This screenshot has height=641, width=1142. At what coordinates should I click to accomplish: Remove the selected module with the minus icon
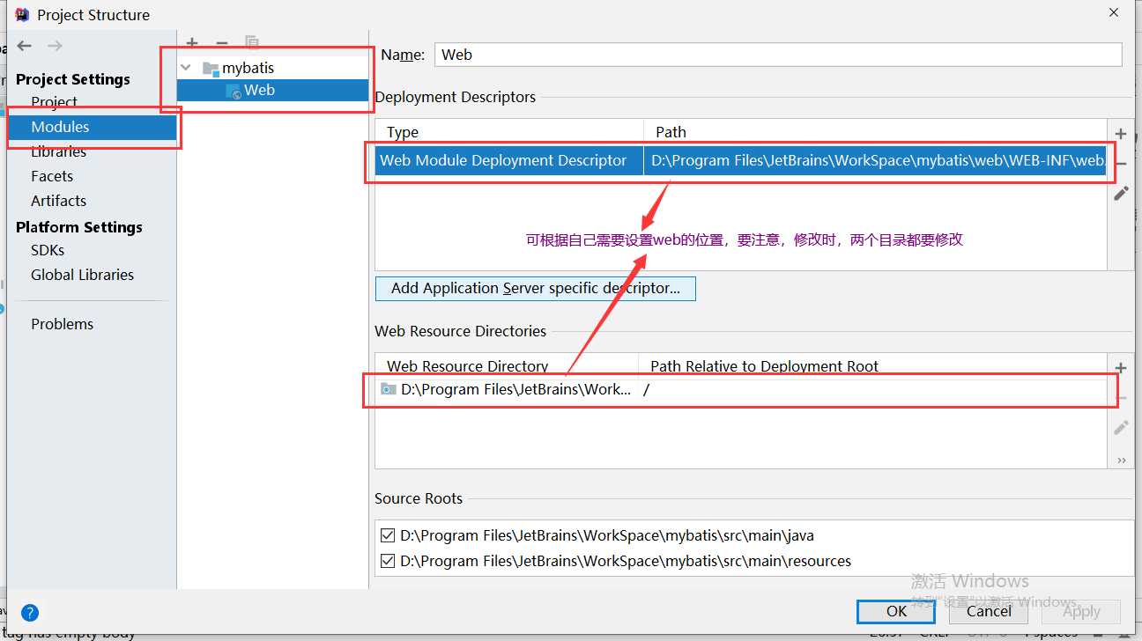tap(222, 43)
